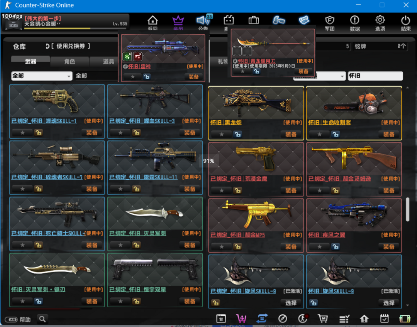Viewport: 417px width, 327px height.
Task: Open the checklist icon in bottom bar
Action: click(344, 319)
